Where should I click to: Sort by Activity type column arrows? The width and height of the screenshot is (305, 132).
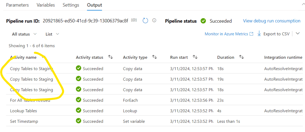click(x=154, y=57)
